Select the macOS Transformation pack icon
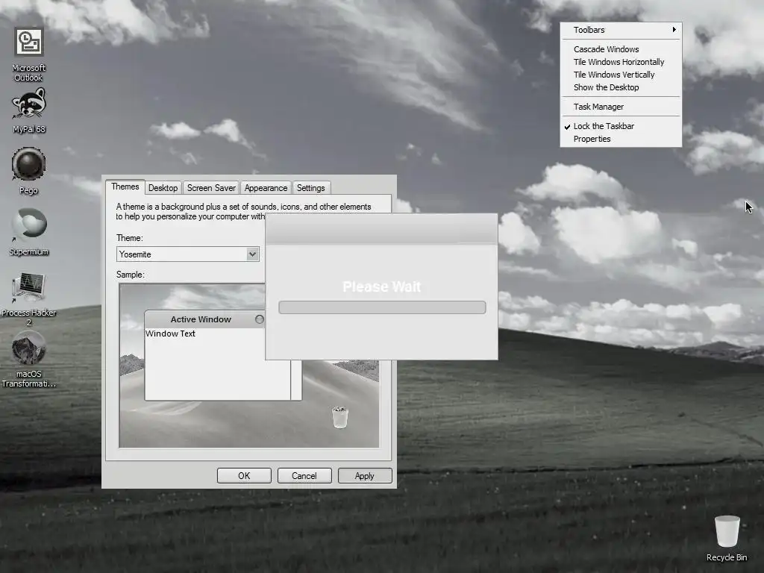 click(29, 359)
